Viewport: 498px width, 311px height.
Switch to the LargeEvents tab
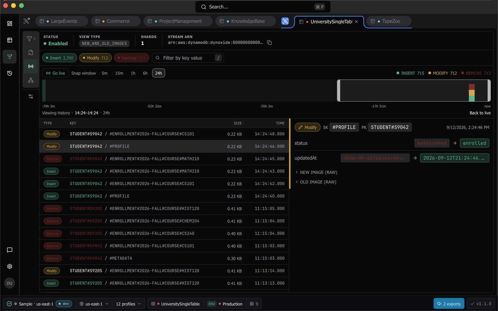[62, 21]
